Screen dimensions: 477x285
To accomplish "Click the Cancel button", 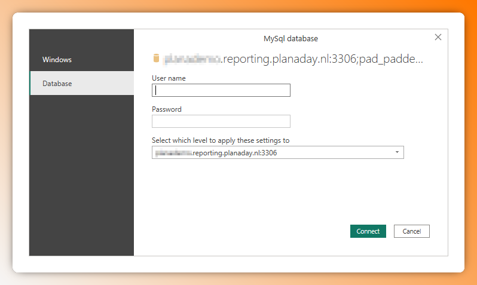I will point(411,231).
